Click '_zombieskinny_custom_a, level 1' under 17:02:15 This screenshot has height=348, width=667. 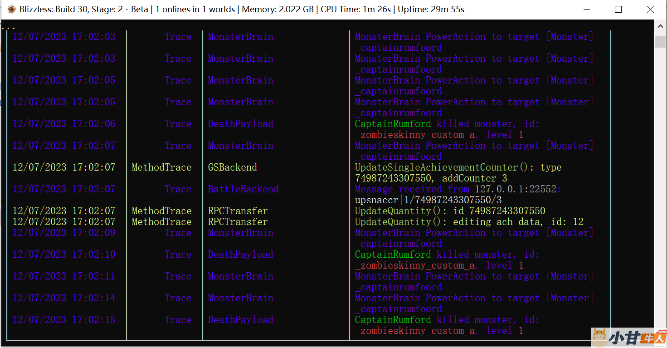439,330
